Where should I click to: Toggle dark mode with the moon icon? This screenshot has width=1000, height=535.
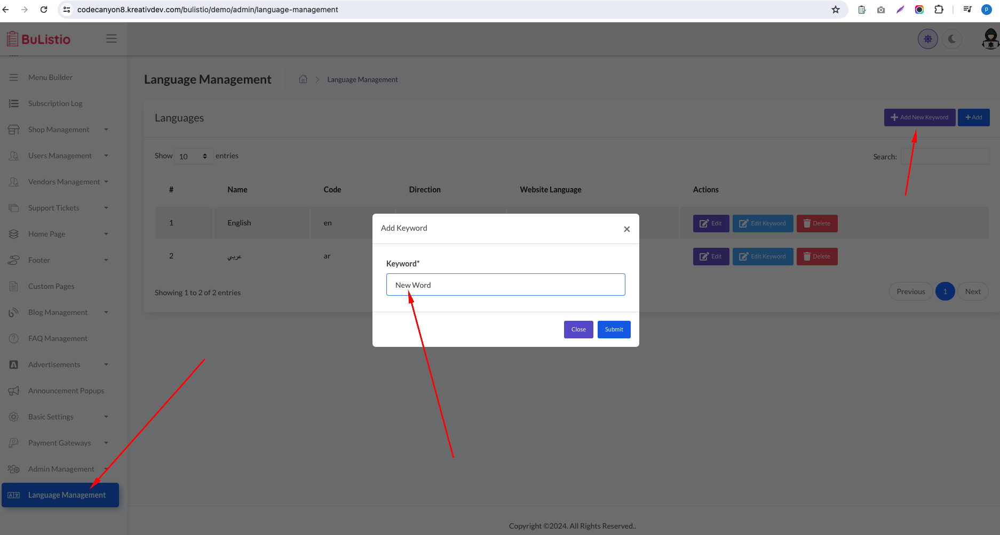click(x=951, y=39)
